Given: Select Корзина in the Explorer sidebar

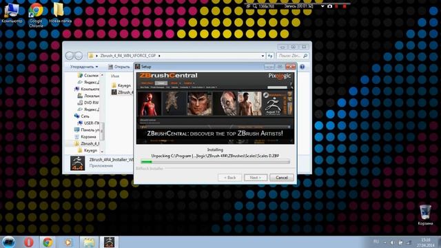Looking at the screenshot, I should pyautogui.click(x=85, y=136).
